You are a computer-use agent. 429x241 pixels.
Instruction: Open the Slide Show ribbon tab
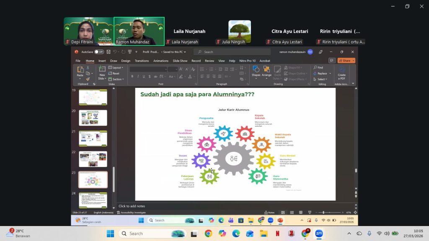(180, 61)
